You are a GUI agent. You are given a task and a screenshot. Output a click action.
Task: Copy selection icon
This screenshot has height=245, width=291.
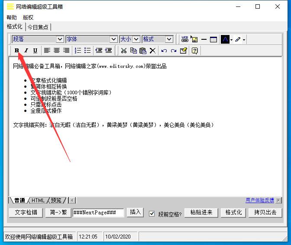133,51
